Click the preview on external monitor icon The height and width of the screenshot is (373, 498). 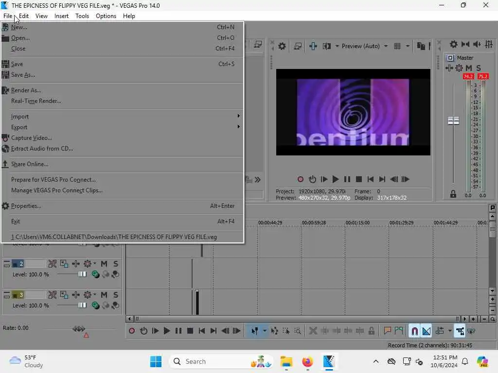pos(298,46)
